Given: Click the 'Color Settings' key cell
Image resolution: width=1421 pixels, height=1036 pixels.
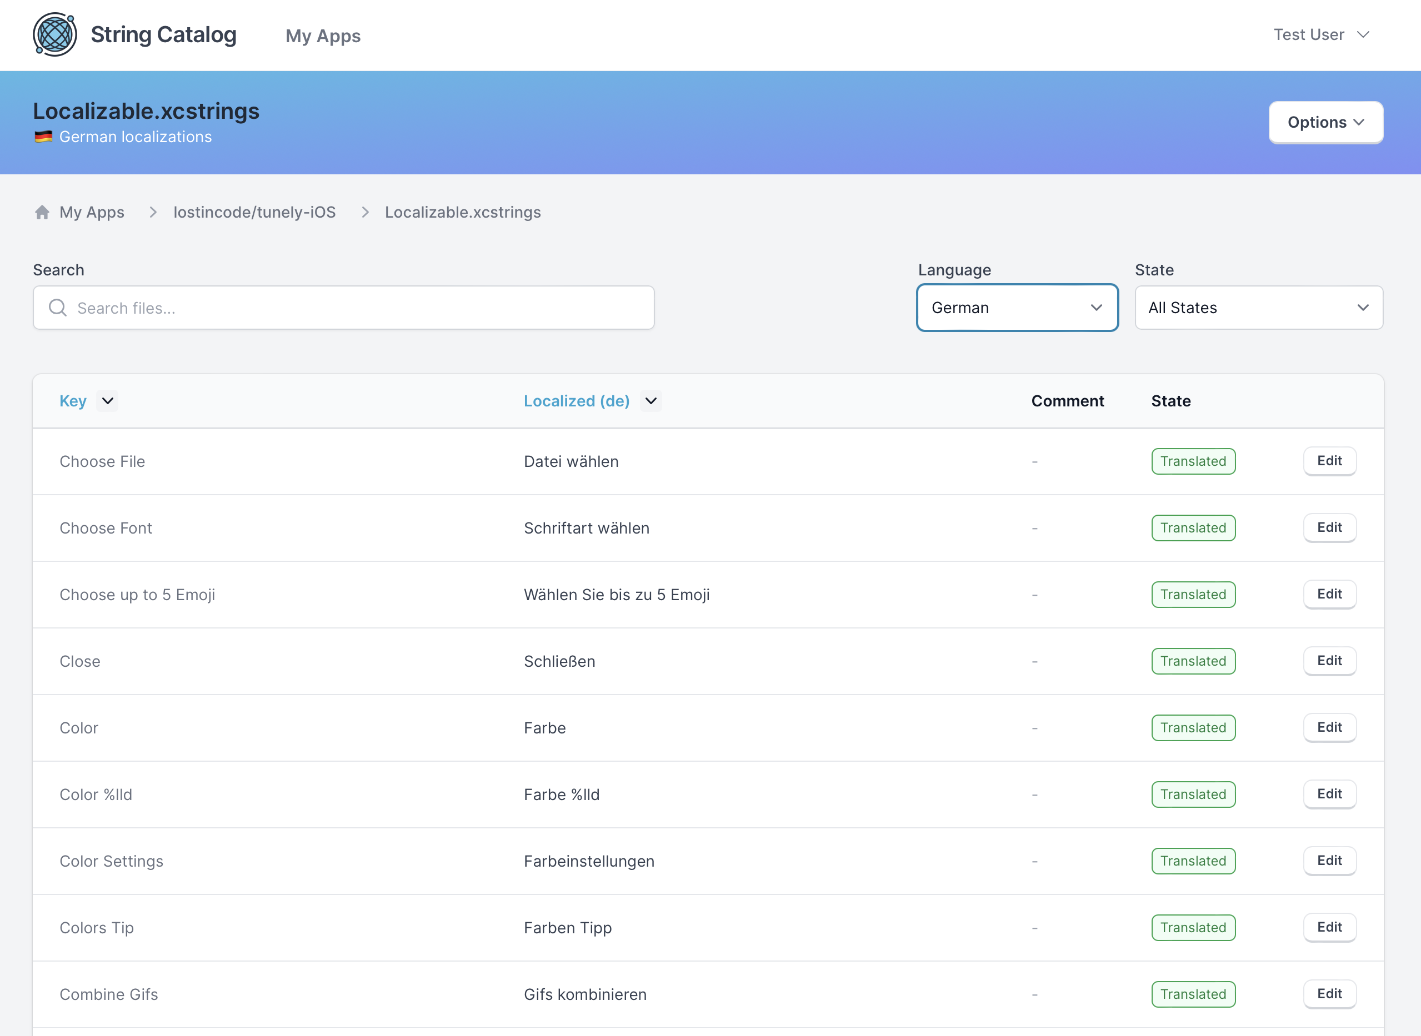Looking at the screenshot, I should (112, 861).
